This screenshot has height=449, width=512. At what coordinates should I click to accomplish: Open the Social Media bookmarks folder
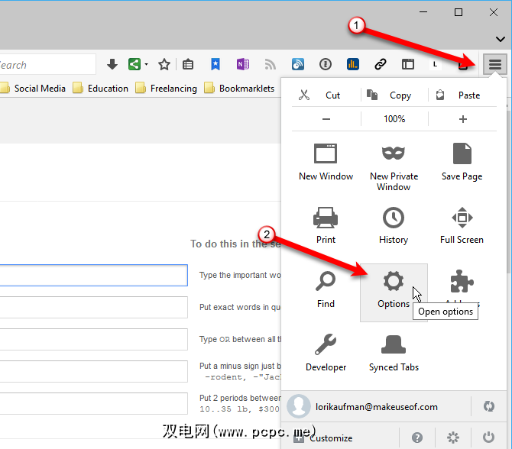click(x=33, y=89)
